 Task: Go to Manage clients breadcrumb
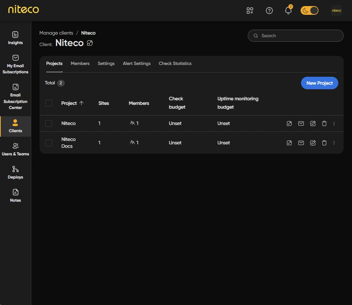[x=56, y=33]
